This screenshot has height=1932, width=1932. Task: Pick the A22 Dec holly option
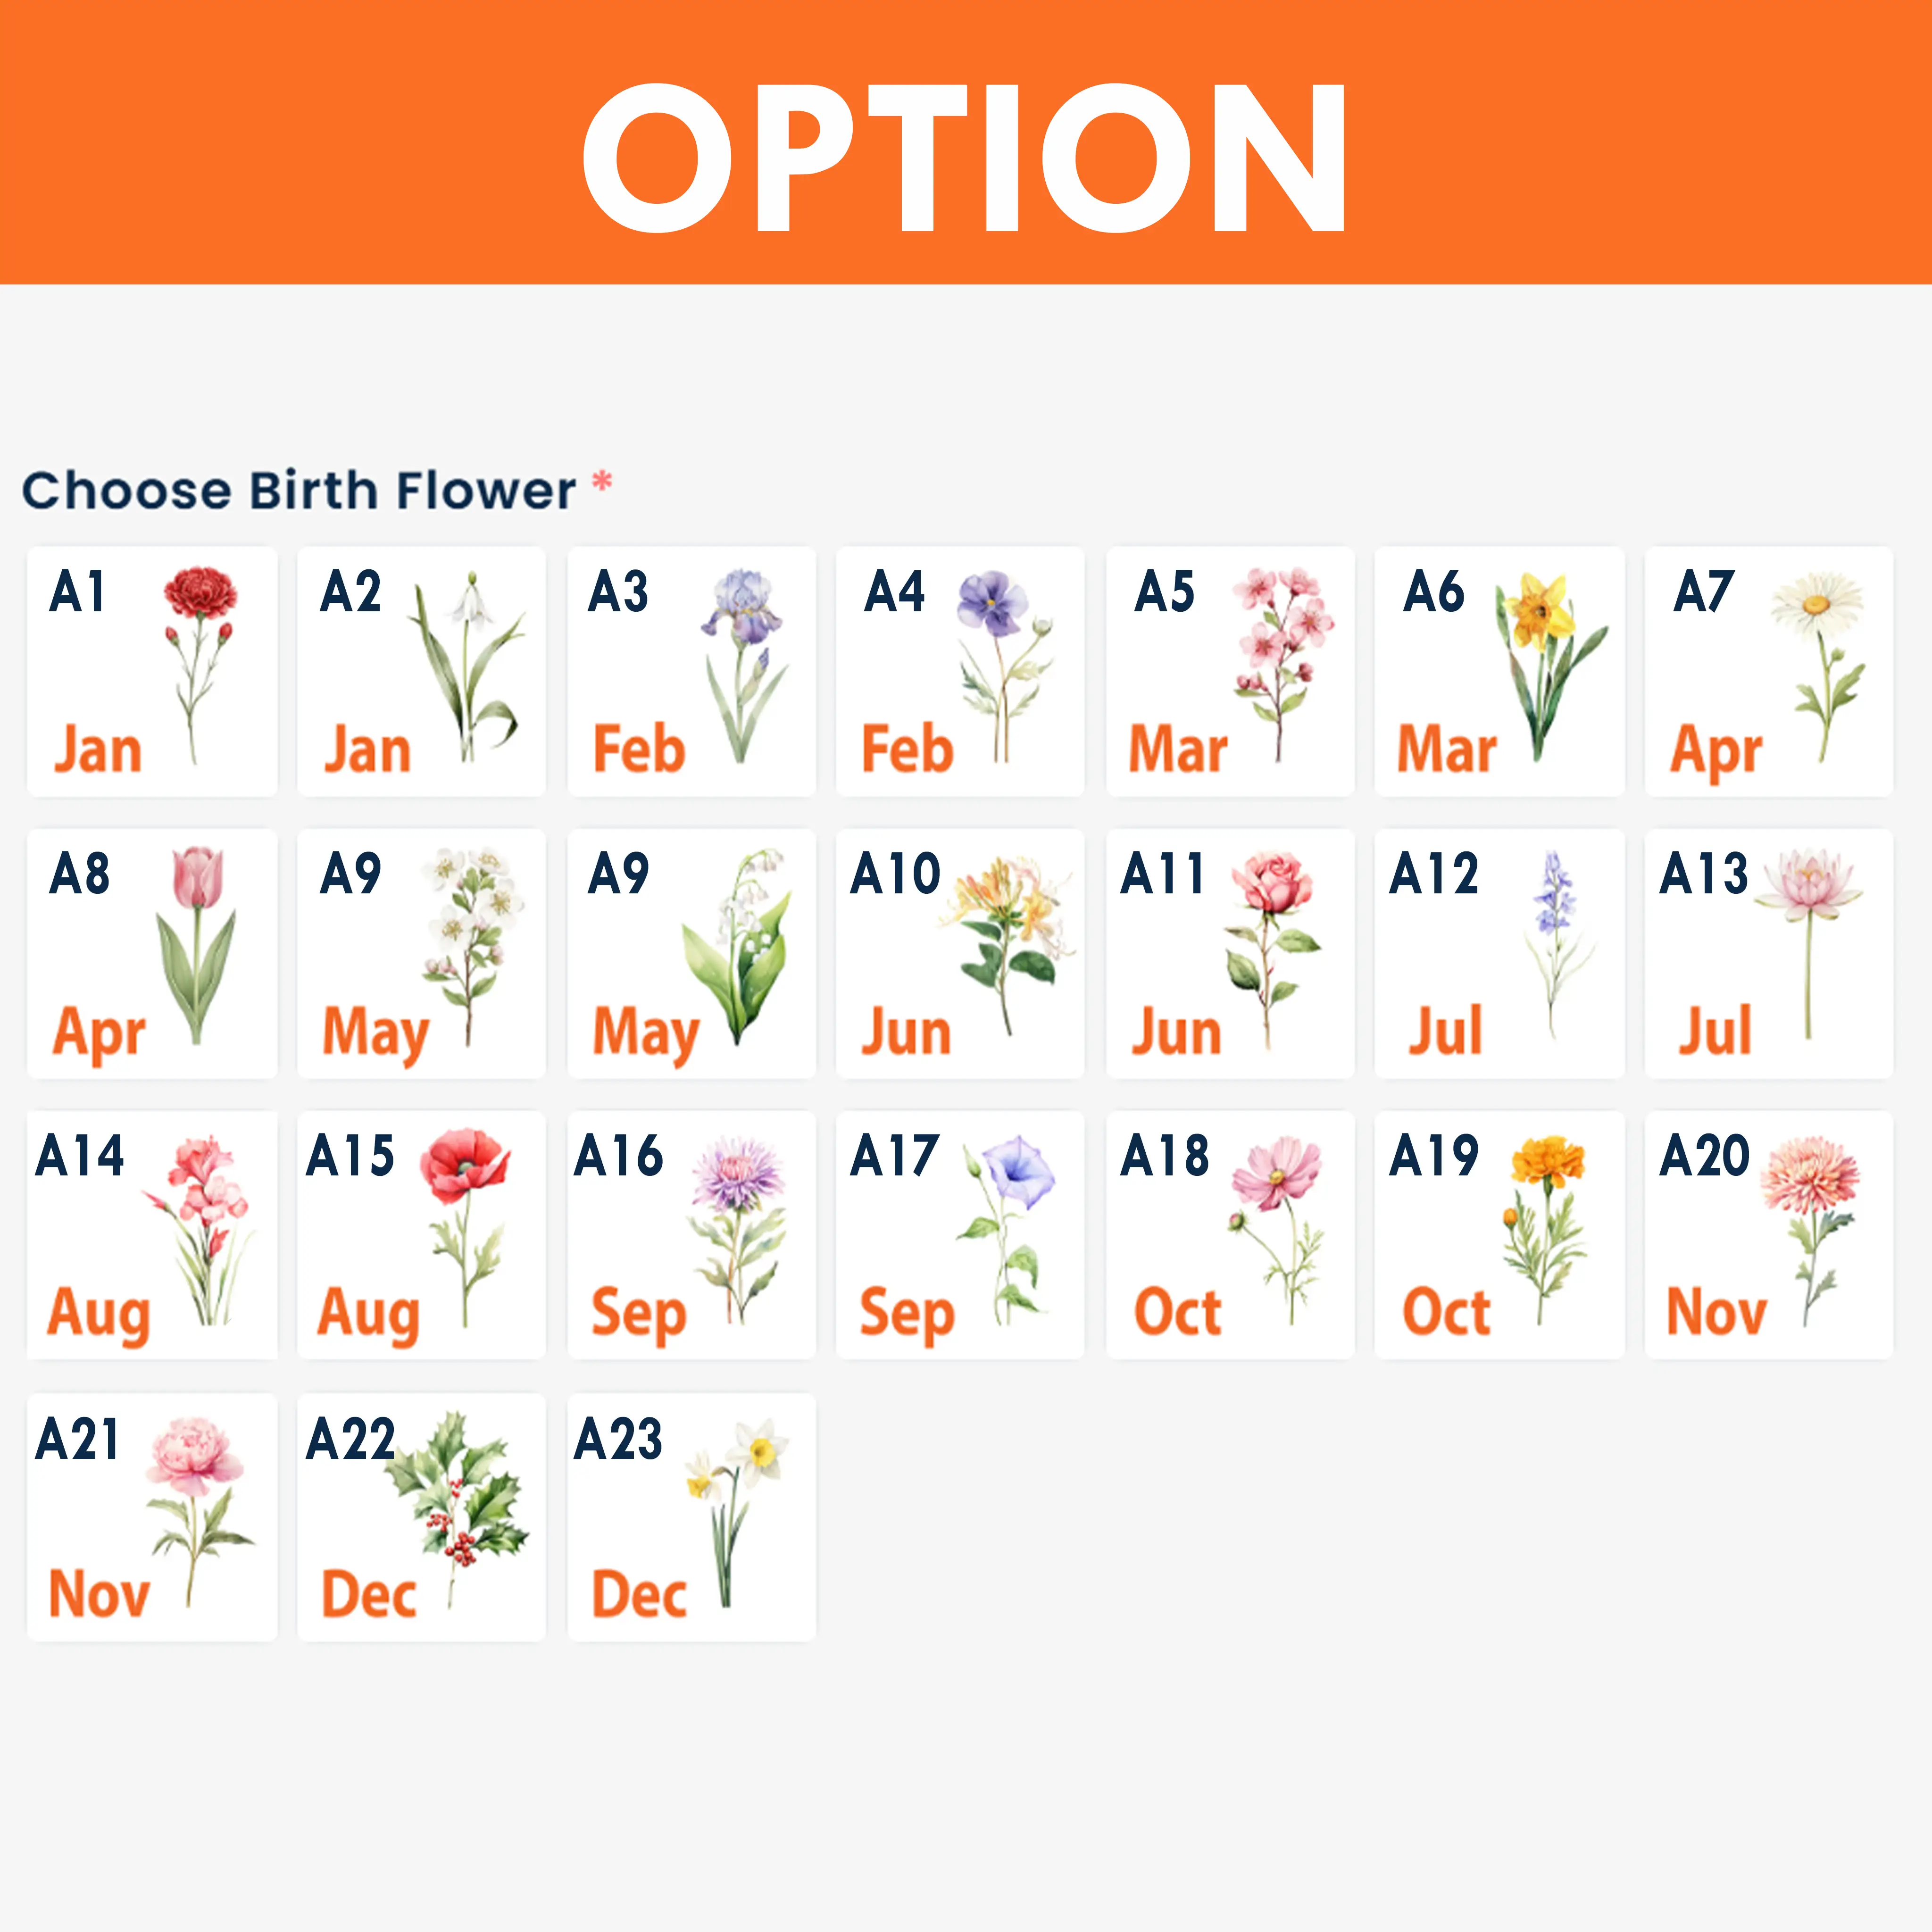[x=421, y=1517]
